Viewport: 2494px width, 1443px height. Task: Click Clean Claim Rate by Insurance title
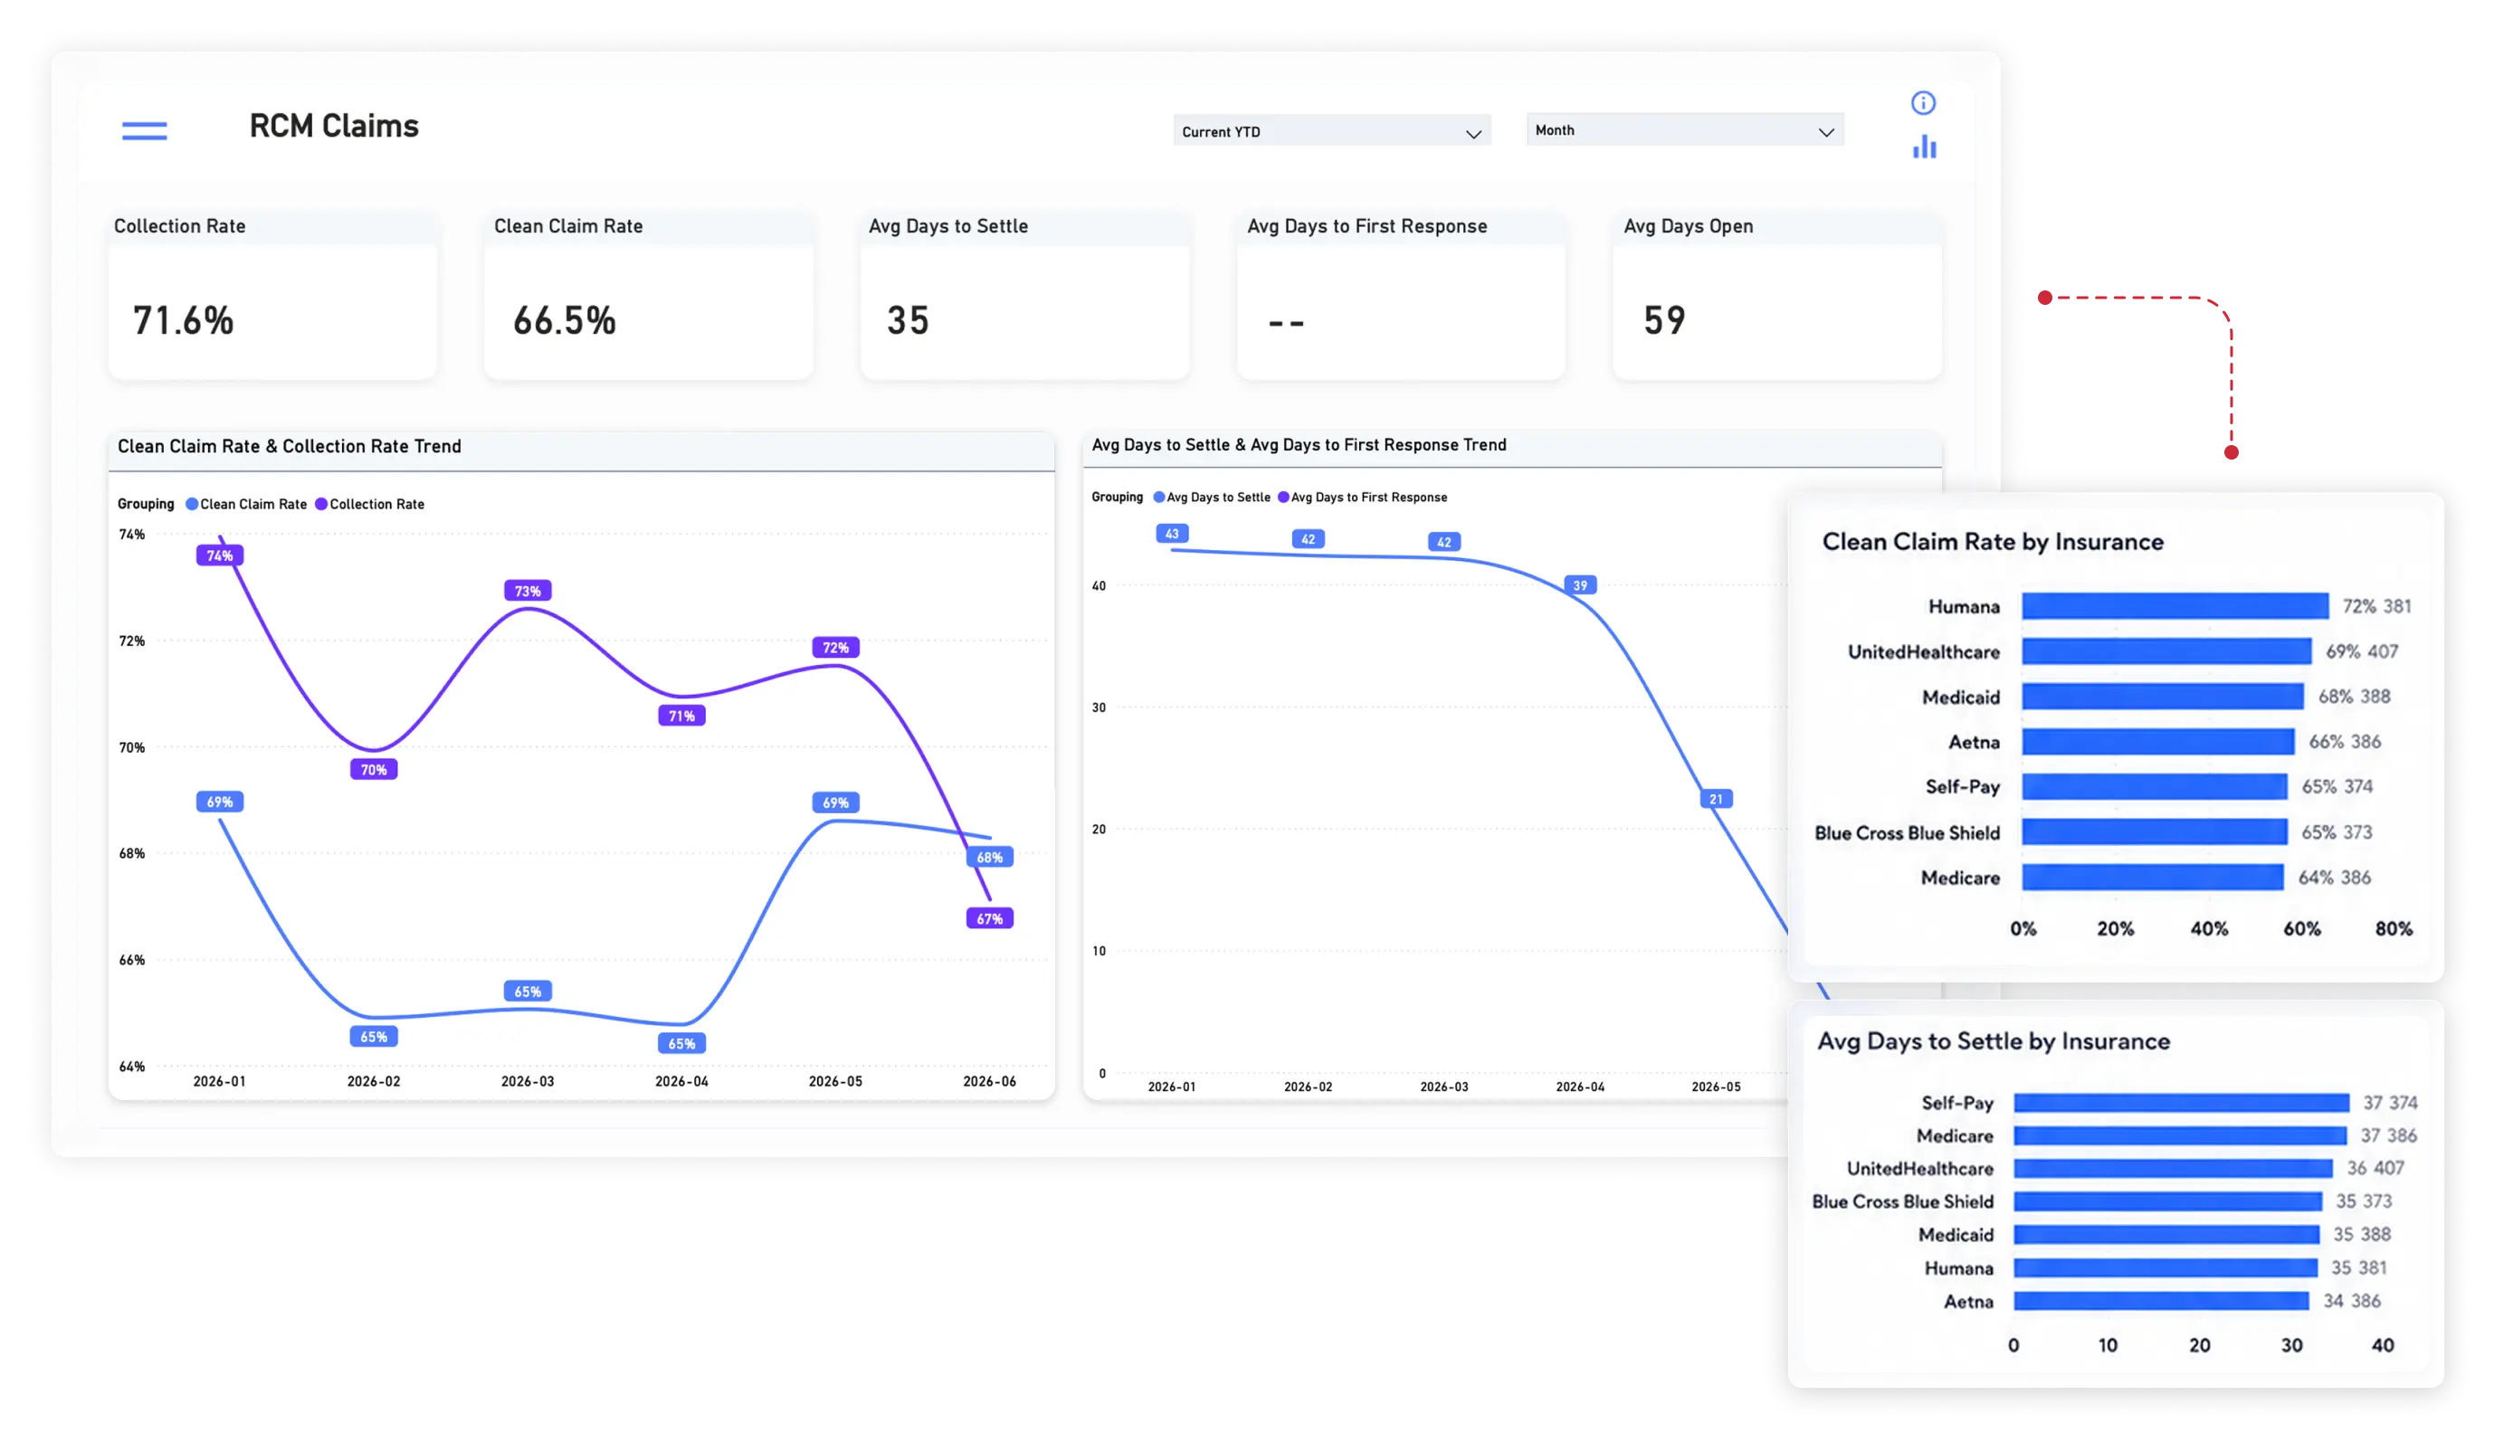[1993, 541]
